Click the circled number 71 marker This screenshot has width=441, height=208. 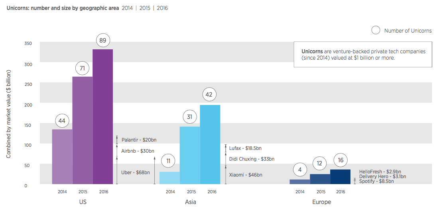click(83, 68)
